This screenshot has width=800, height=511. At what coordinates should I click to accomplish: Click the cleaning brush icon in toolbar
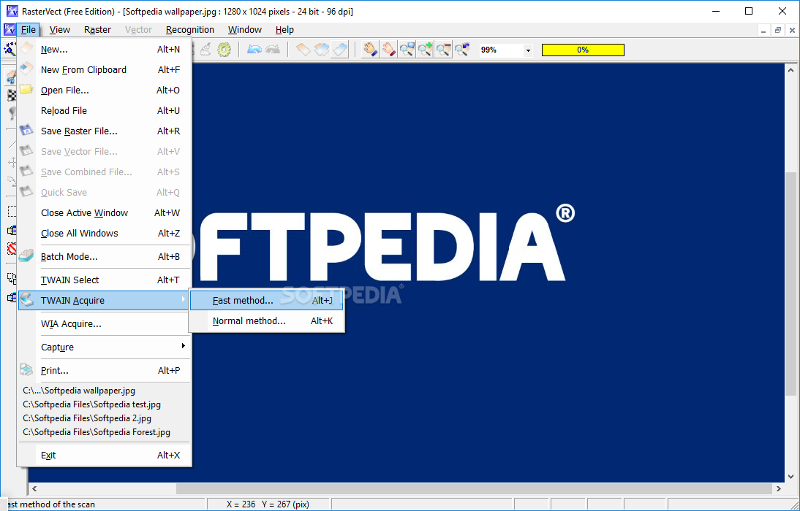point(206,50)
